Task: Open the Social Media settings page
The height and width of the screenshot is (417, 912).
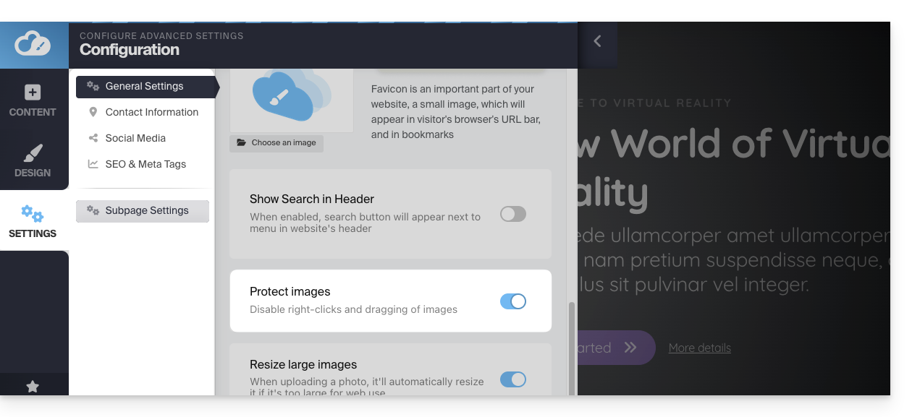Action: 135,138
